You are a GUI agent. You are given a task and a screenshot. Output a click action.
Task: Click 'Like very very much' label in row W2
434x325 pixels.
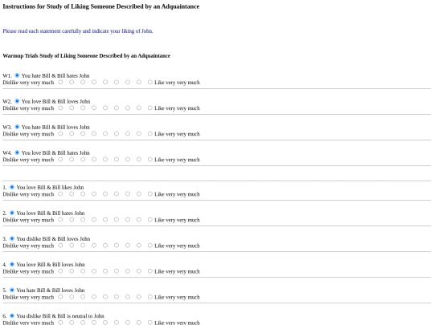[177, 108]
